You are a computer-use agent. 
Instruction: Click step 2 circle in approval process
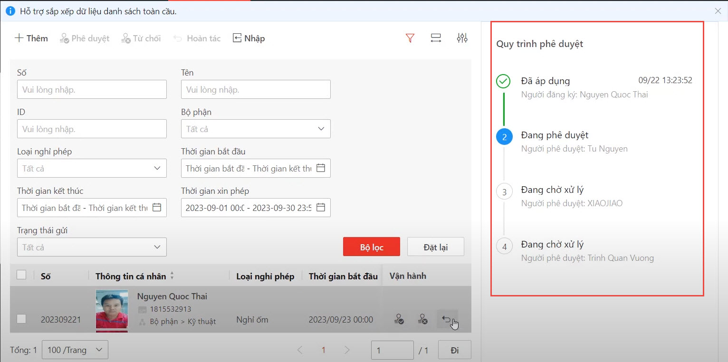pos(504,137)
